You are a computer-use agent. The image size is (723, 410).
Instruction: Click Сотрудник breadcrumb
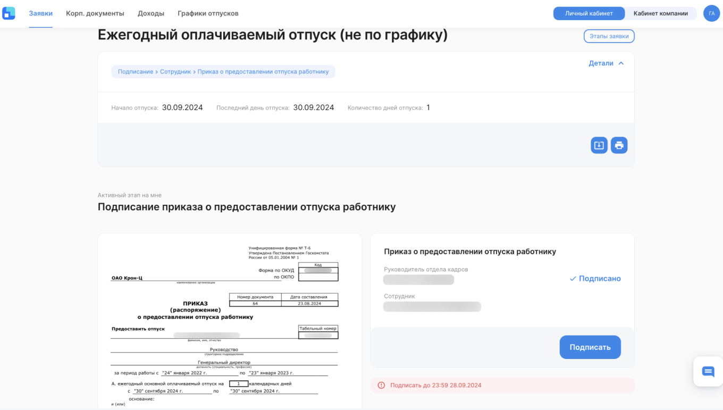click(175, 72)
